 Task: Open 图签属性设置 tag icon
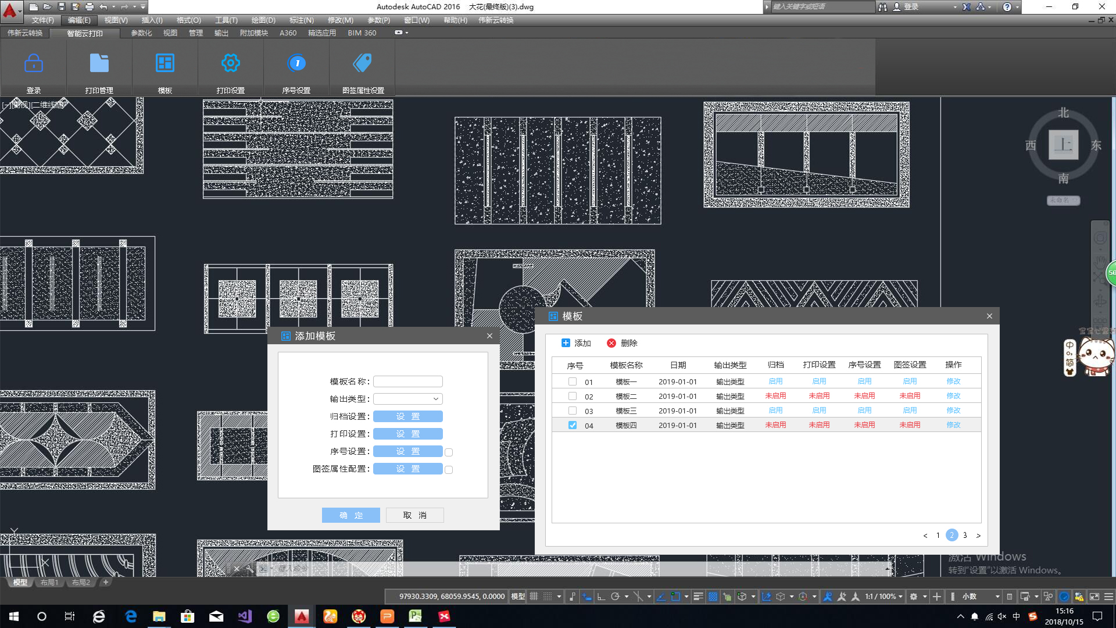point(363,63)
